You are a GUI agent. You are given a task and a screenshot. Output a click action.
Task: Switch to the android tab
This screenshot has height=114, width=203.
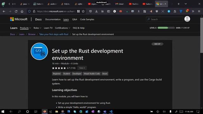[x=52, y=4]
